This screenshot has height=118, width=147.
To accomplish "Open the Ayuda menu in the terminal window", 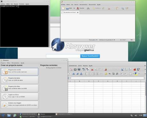I will (x=27, y=4).
